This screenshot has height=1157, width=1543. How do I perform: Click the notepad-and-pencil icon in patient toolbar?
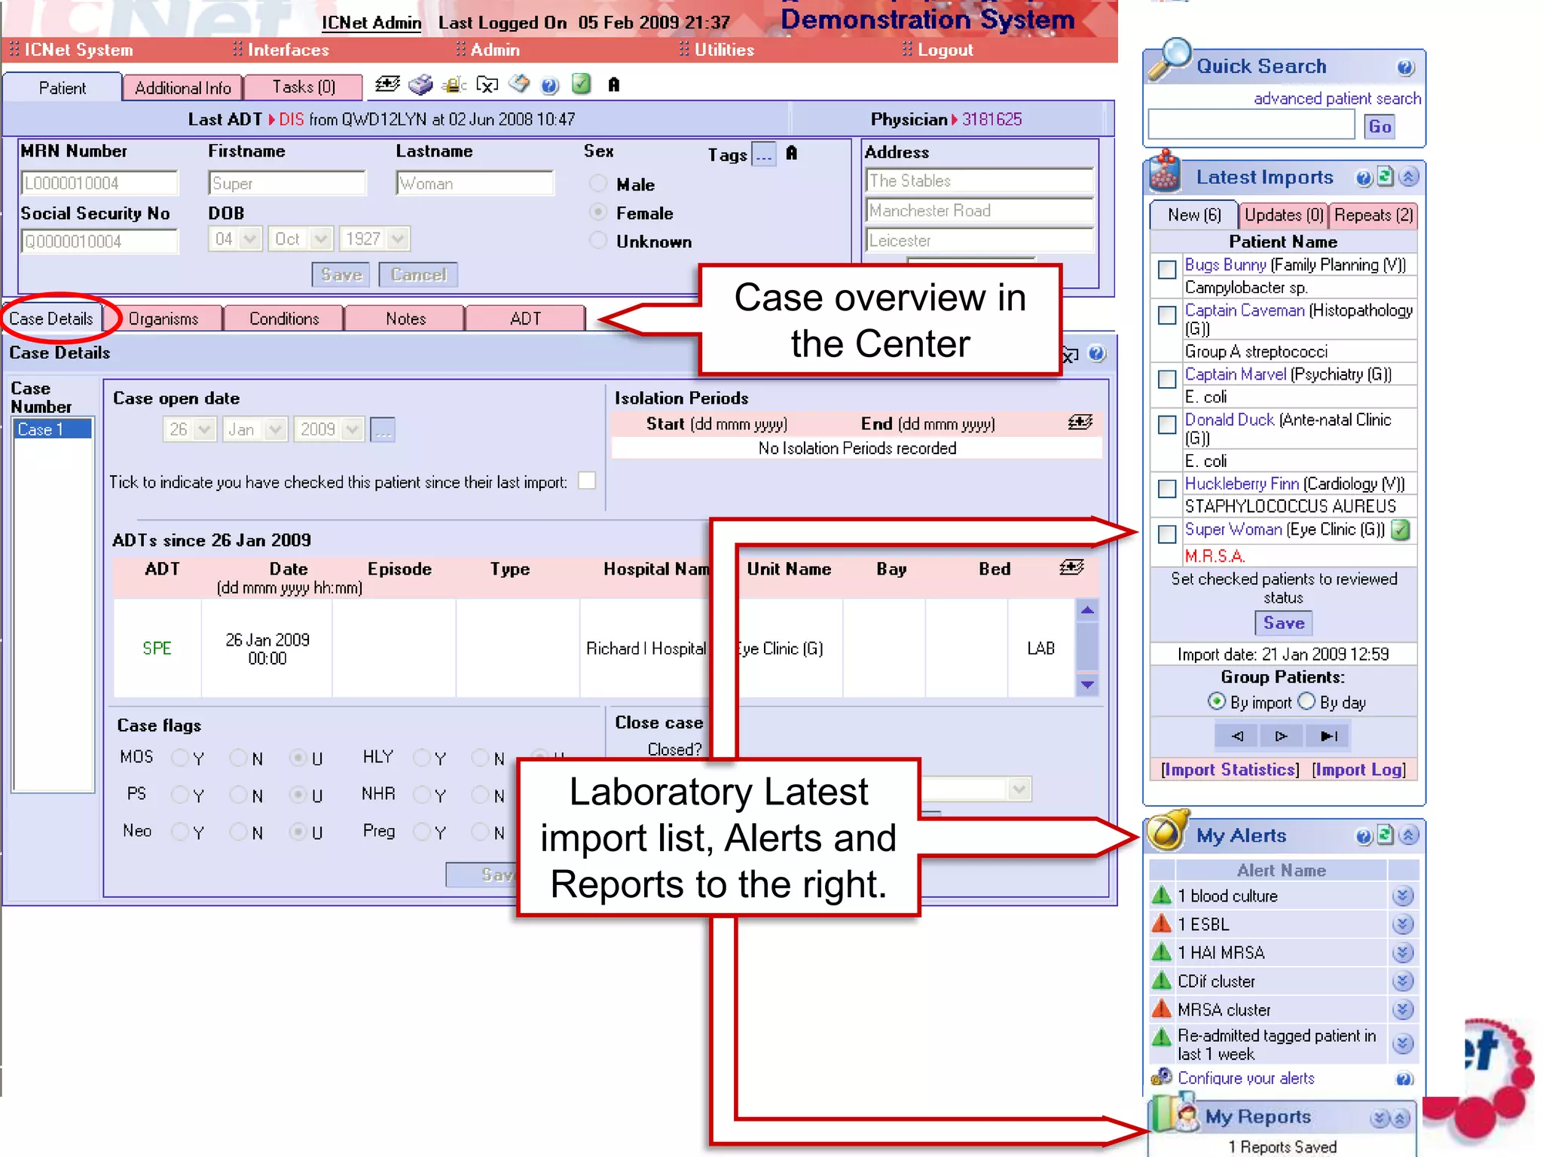(519, 84)
